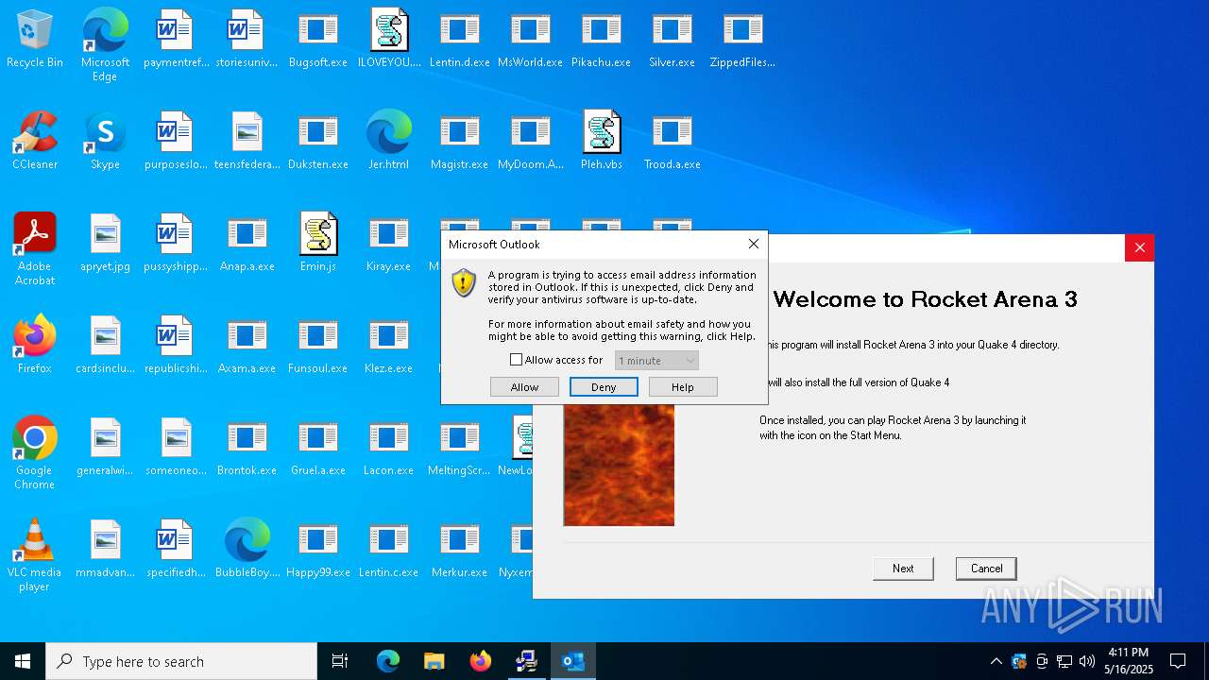Select the Gruel.a.exe desktop file
This screenshot has width=1209, height=680.
[318, 447]
